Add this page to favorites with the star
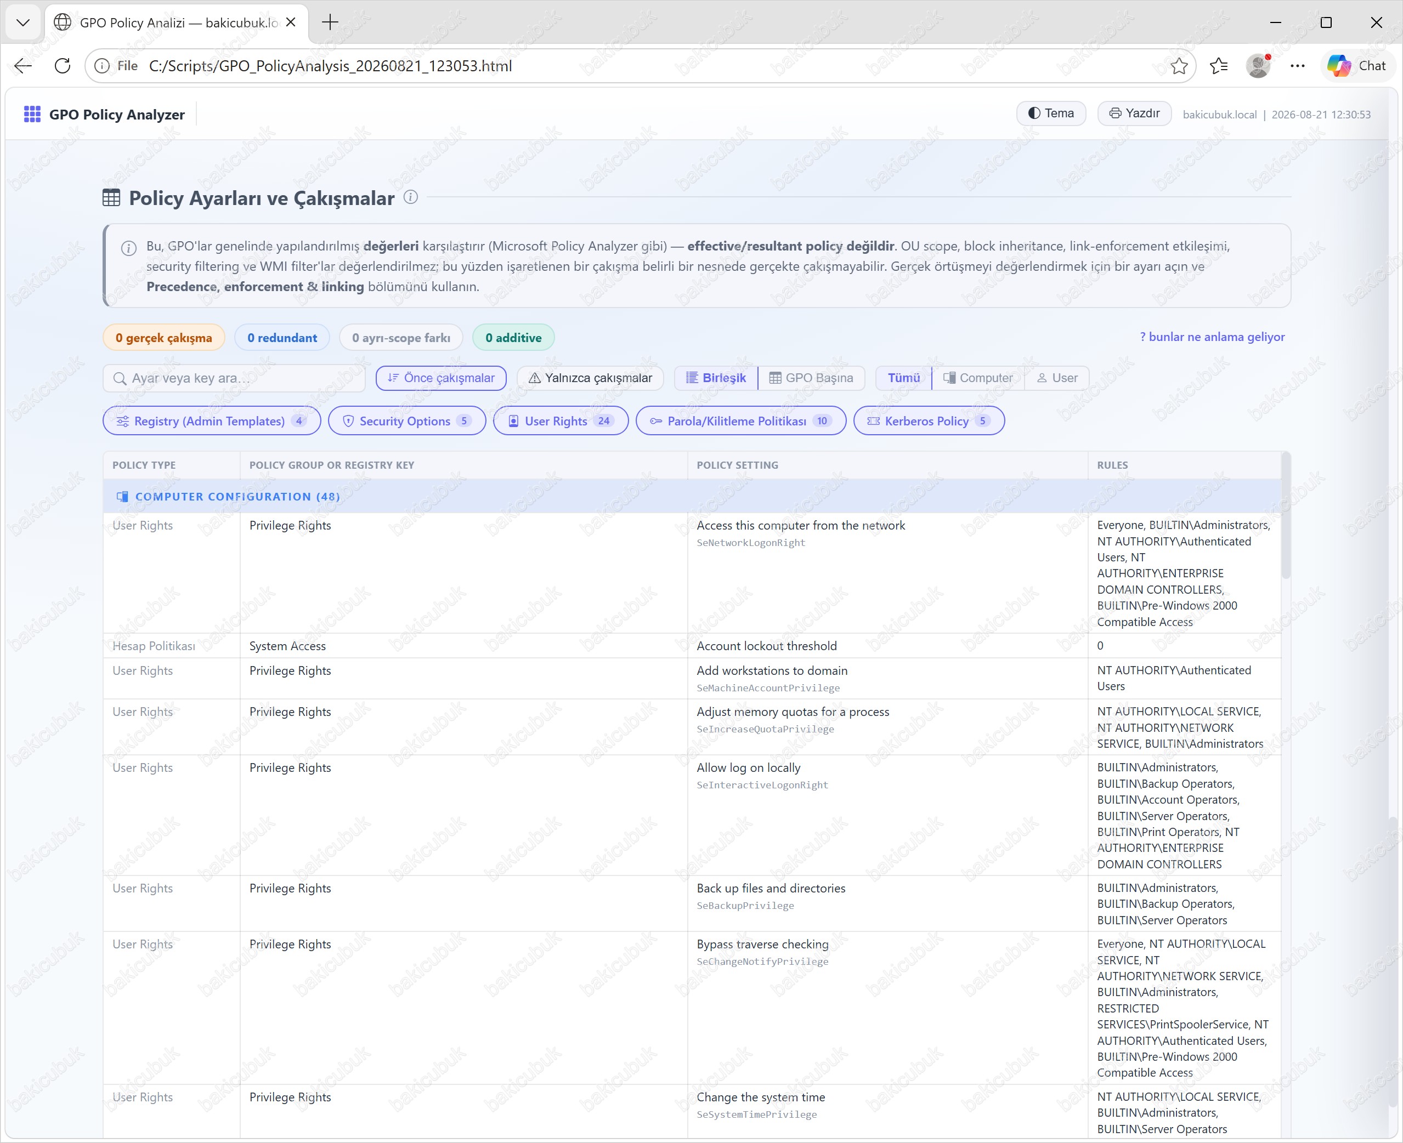This screenshot has height=1143, width=1403. [1179, 66]
